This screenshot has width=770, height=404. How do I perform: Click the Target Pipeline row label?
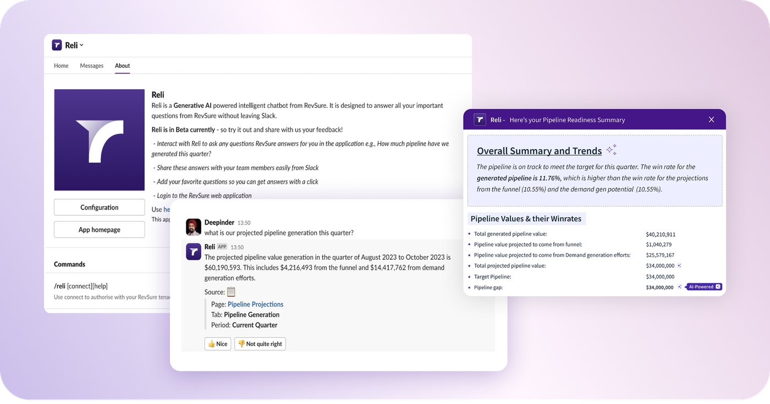pyautogui.click(x=492, y=276)
